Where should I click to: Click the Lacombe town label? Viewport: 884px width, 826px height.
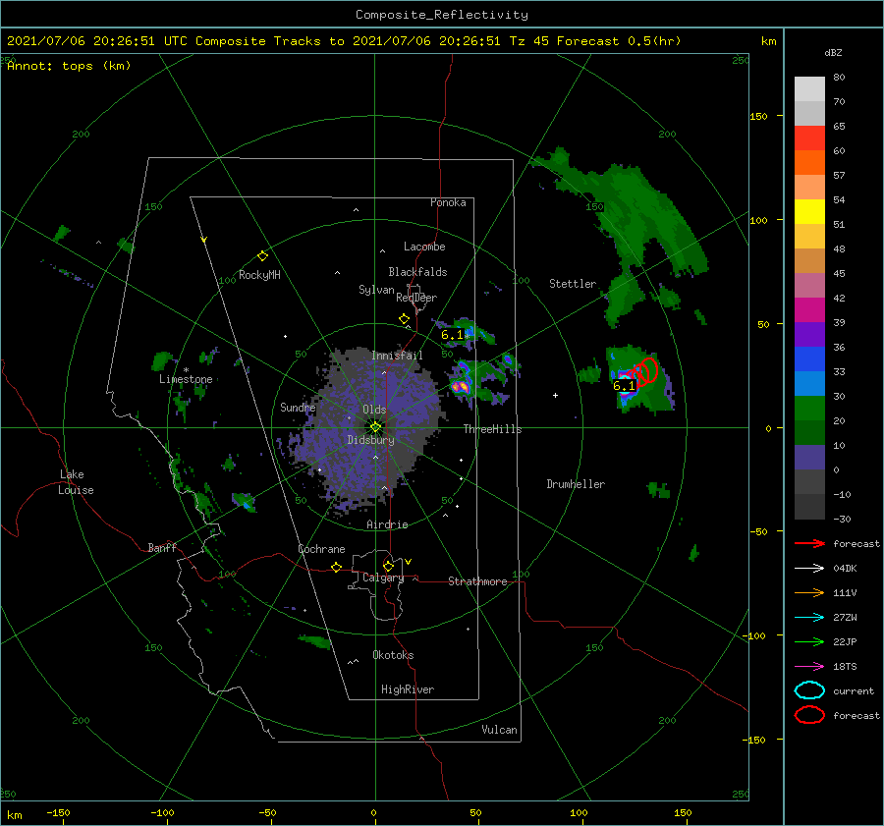[x=424, y=247]
